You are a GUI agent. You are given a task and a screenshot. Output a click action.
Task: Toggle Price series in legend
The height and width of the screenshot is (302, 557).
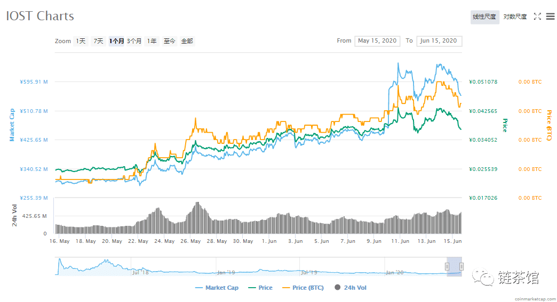(260, 288)
